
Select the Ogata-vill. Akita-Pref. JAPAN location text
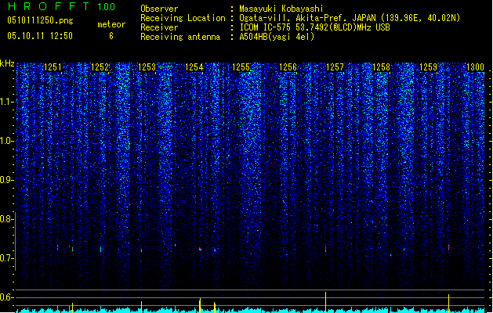tap(350, 18)
